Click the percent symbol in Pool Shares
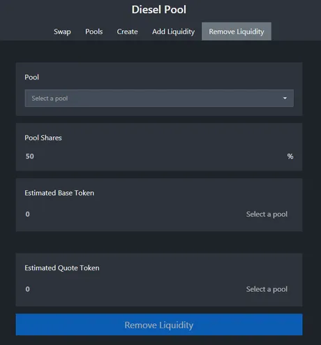The height and width of the screenshot is (345, 321). (290, 156)
